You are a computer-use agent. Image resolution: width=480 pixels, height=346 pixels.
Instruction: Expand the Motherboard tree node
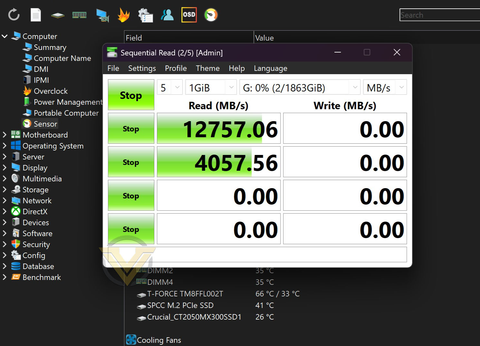click(5, 135)
